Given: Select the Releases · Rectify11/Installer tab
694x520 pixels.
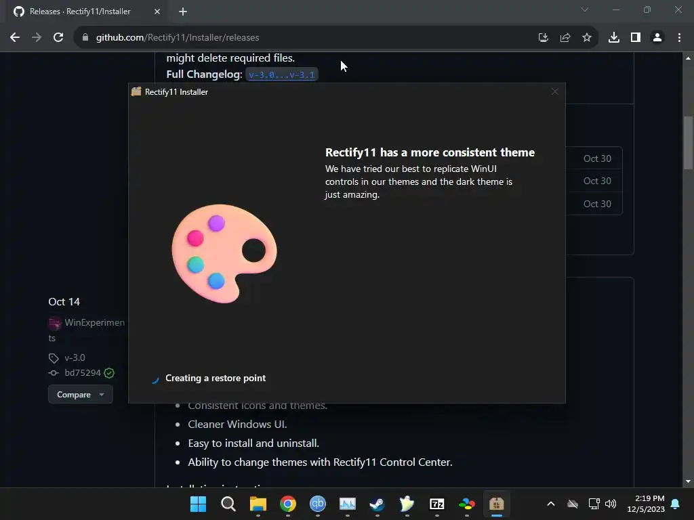Looking at the screenshot, I should coord(87,12).
